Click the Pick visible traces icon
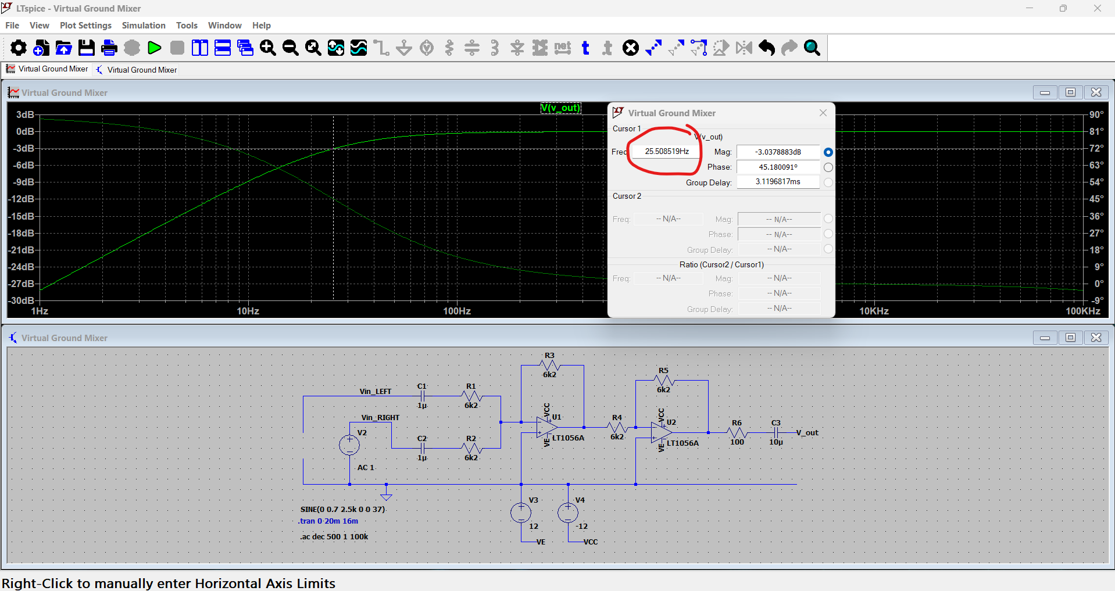Viewport: 1115px width, 591px height. [359, 48]
